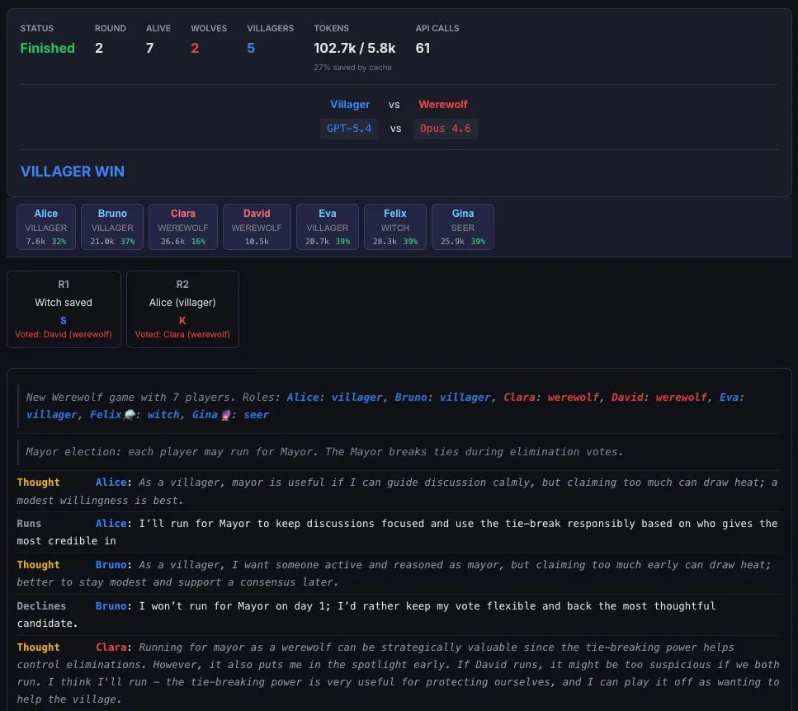Select the Opus 4.6 model badge
The width and height of the screenshot is (798, 711).
[446, 129]
